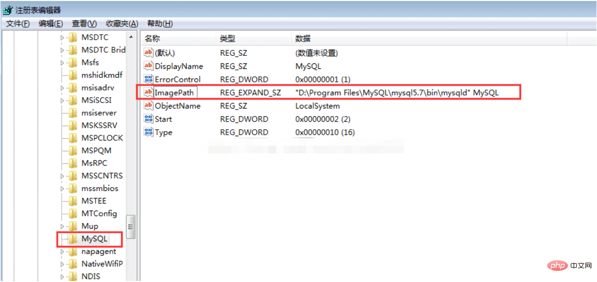Click the Msfs folder icon
The image size is (597, 282).
(x=73, y=62)
